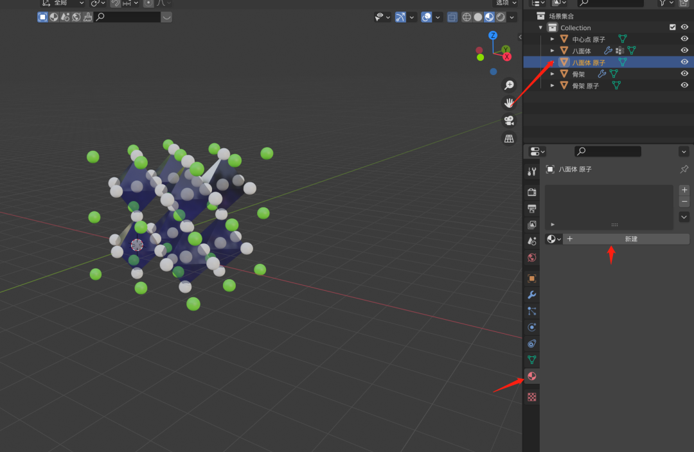
Task: Select the 八面体 原子 outliner row
Action: [608, 62]
